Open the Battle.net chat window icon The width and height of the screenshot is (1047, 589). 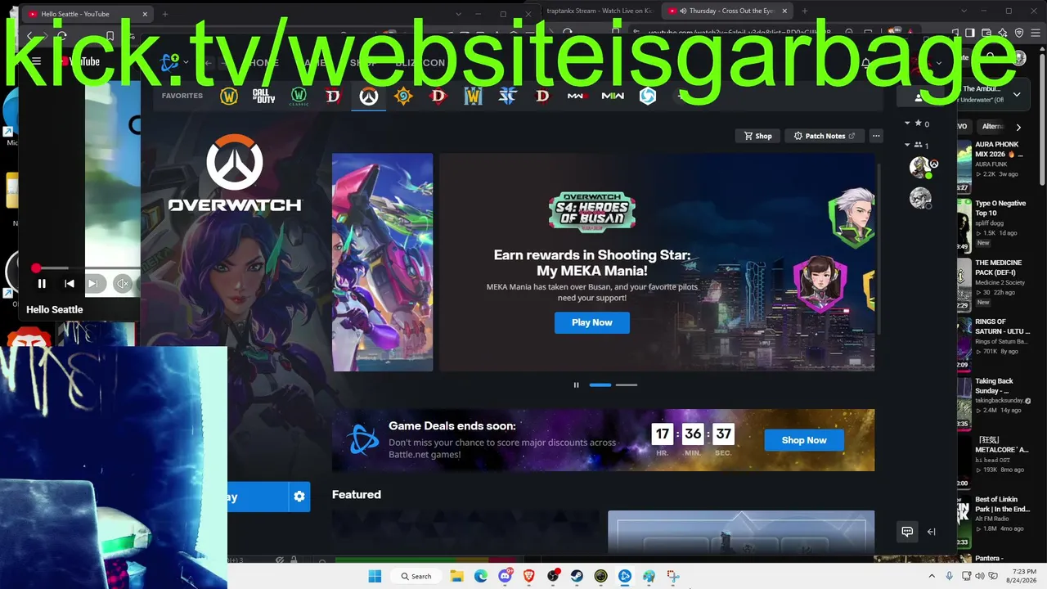[907, 532]
